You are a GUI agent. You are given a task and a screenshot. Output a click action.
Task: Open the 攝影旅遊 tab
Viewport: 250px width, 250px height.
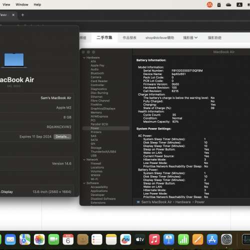click(214, 37)
